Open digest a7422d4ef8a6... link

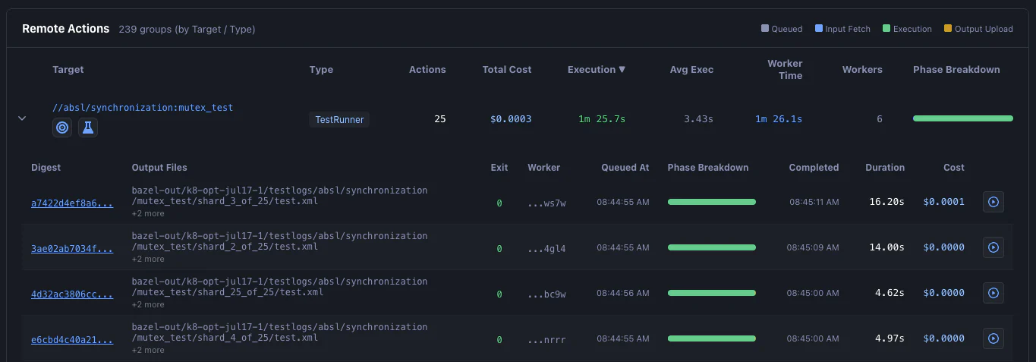pos(72,203)
